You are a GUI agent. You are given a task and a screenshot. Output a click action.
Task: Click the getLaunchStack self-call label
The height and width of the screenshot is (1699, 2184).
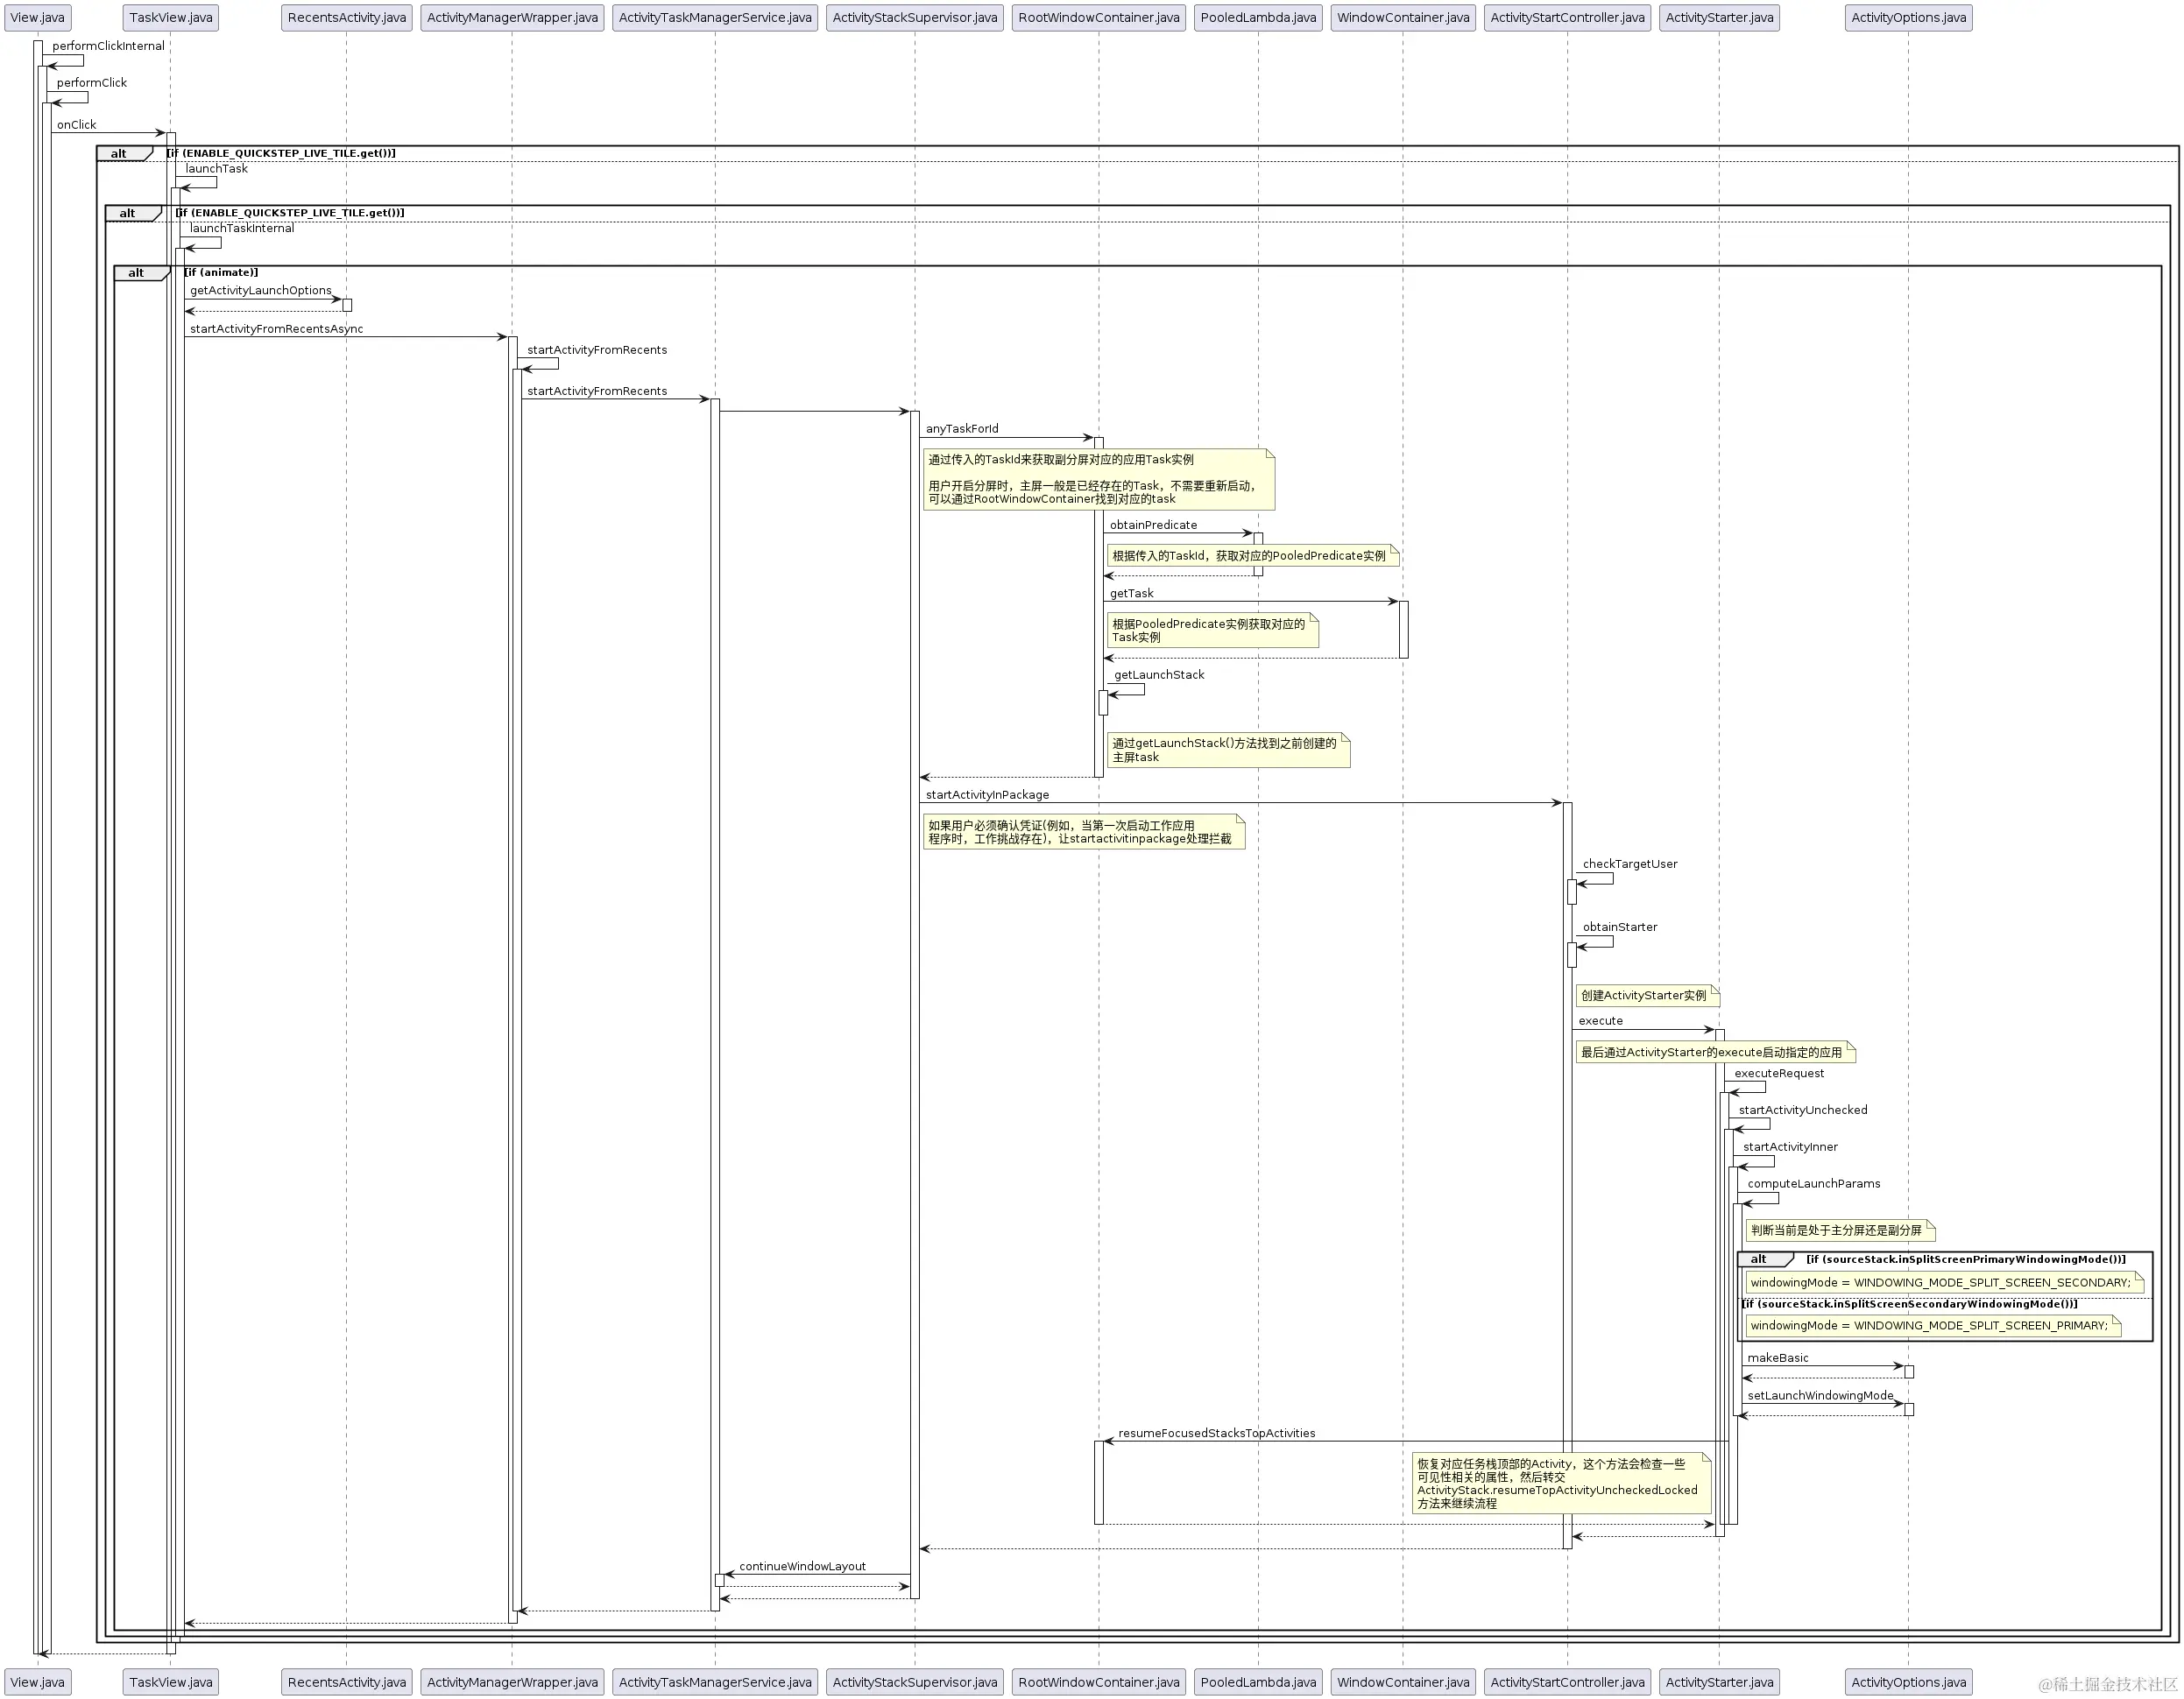pos(1159,674)
